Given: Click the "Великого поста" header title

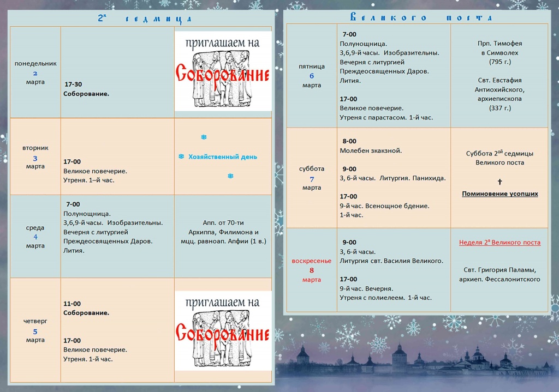Looking at the screenshot, I should pyautogui.click(x=421, y=17).
